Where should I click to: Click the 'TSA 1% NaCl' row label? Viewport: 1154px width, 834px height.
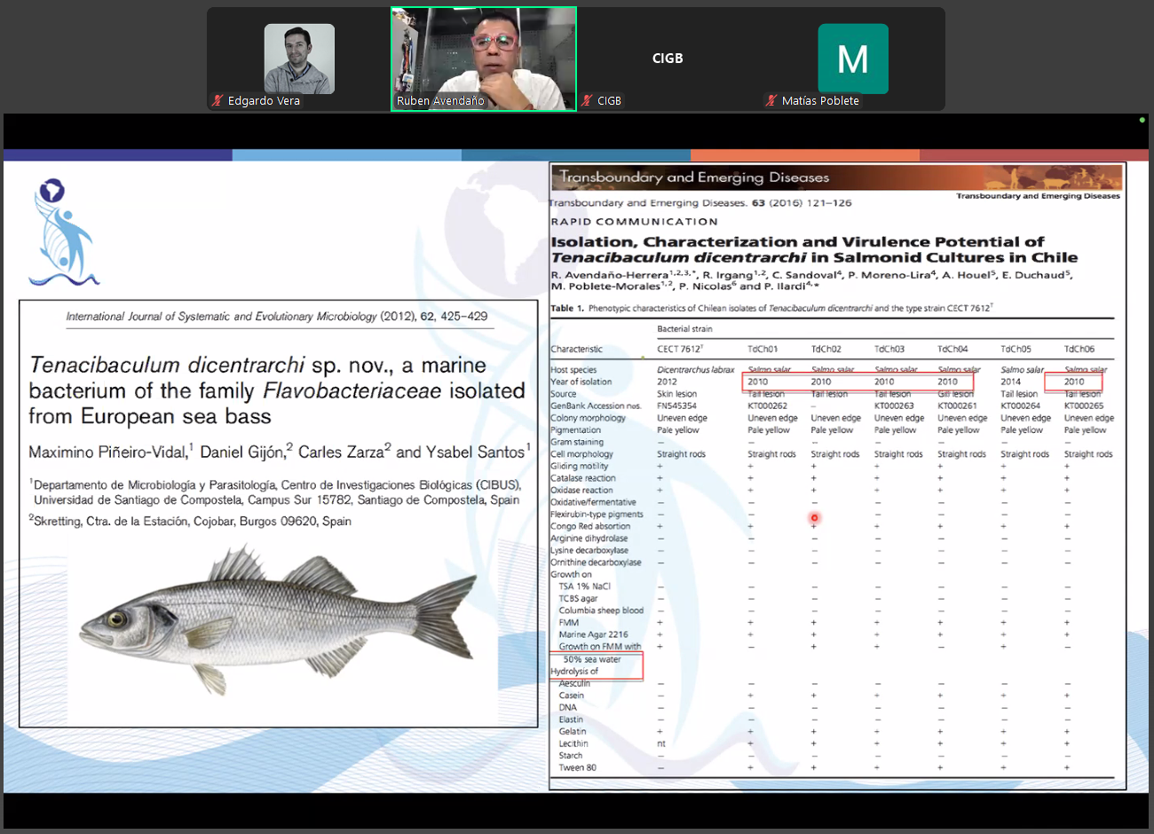(585, 586)
